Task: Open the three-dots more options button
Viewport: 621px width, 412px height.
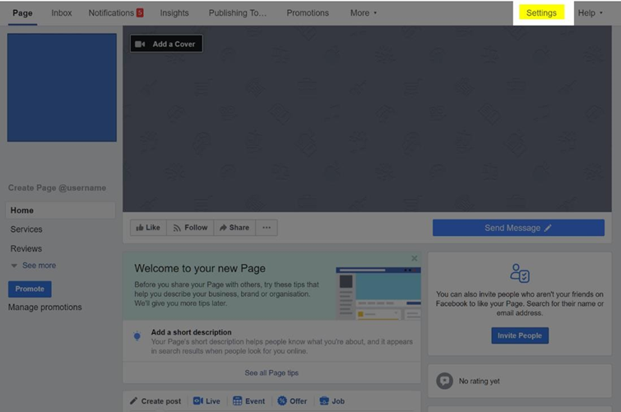Action: click(266, 228)
